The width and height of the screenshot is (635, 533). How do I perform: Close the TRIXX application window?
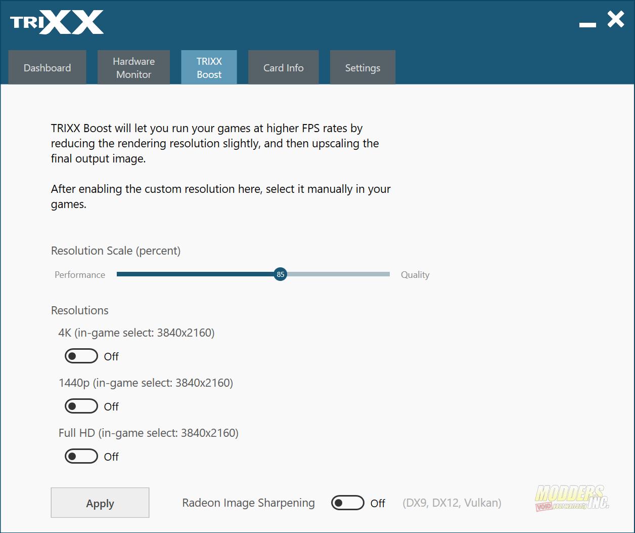click(616, 20)
